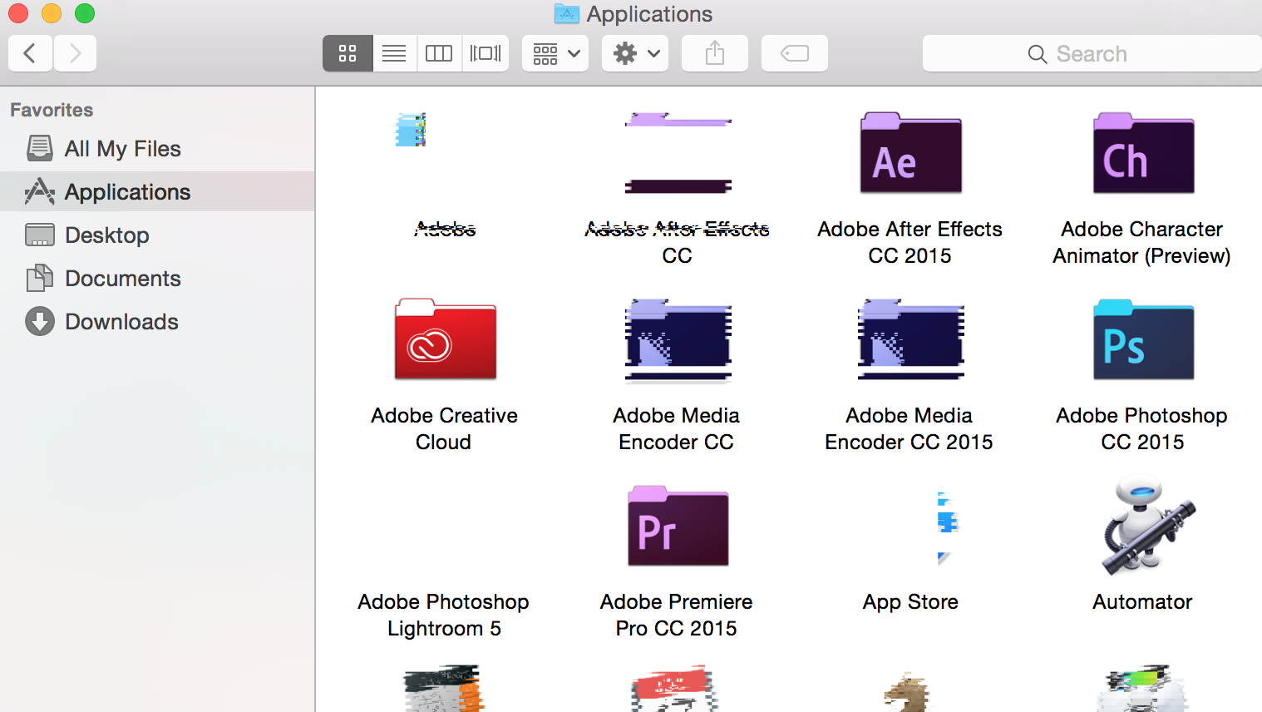Viewport: 1262px width, 712px height.
Task: Click the Adobe After Effects CC 2015 label
Action: (910, 242)
